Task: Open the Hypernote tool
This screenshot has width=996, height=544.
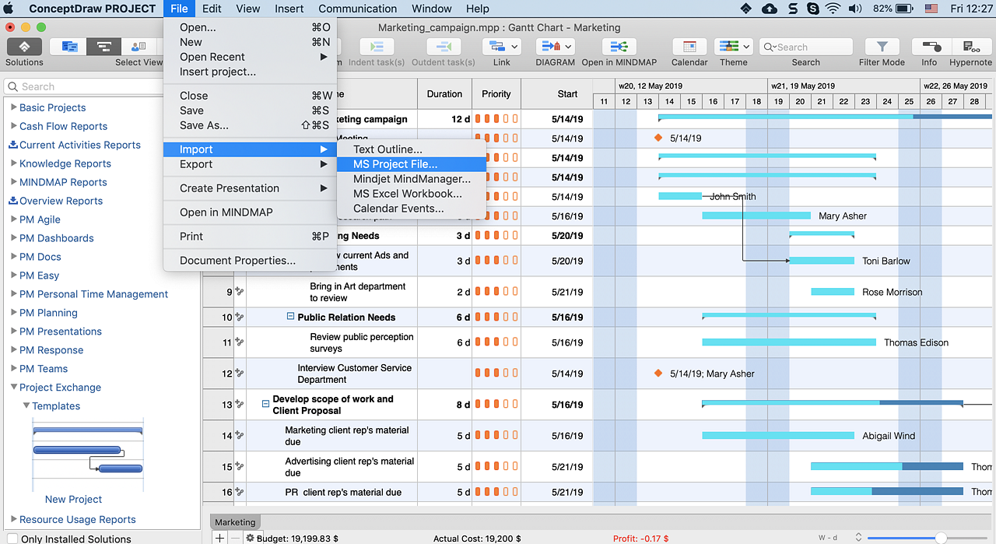Action: 970,47
